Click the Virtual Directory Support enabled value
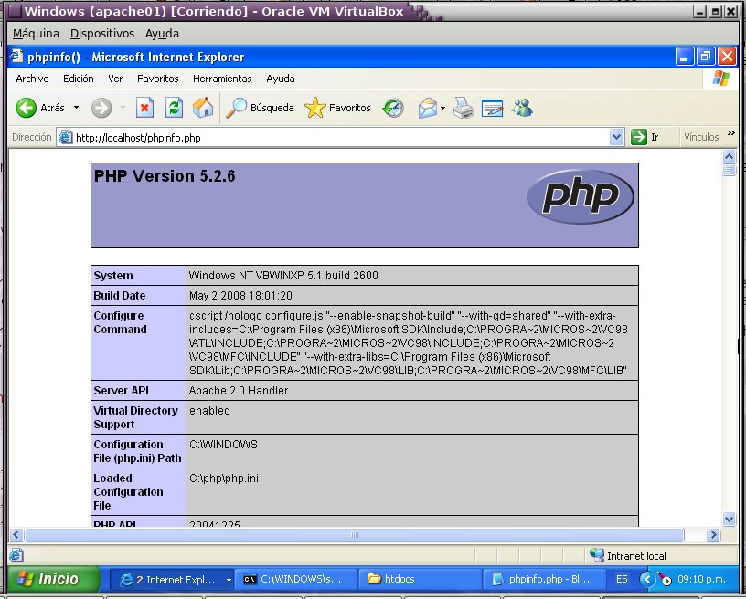Image resolution: width=746 pixels, height=599 pixels. pos(210,410)
